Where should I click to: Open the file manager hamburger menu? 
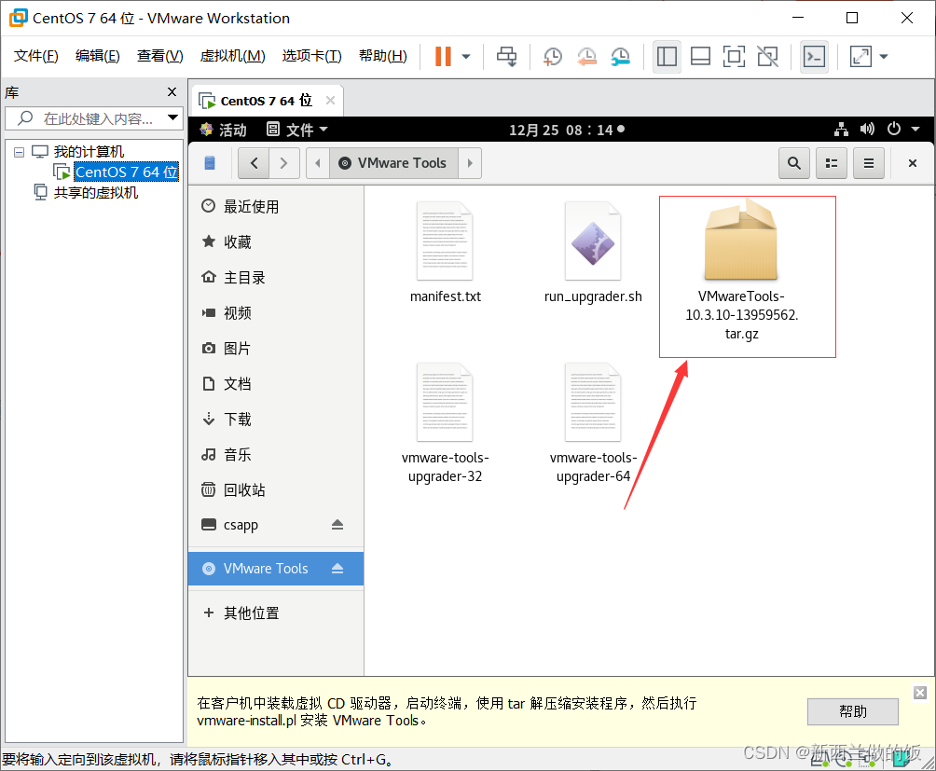click(869, 163)
